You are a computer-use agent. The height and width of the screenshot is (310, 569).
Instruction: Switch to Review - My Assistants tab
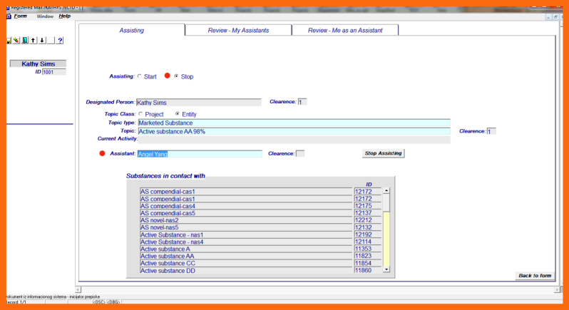point(237,30)
